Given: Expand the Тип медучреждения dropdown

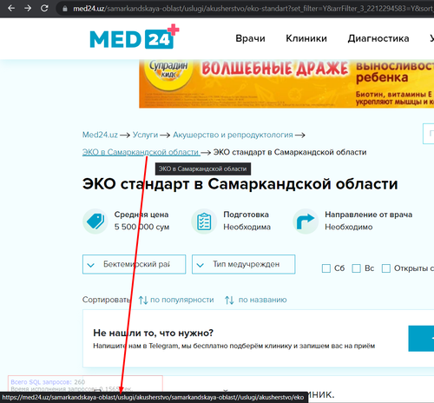Looking at the screenshot, I should [243, 264].
